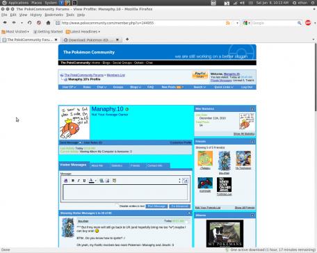Click Show All Friends link
317x253 pixels.
click(x=245, y=208)
